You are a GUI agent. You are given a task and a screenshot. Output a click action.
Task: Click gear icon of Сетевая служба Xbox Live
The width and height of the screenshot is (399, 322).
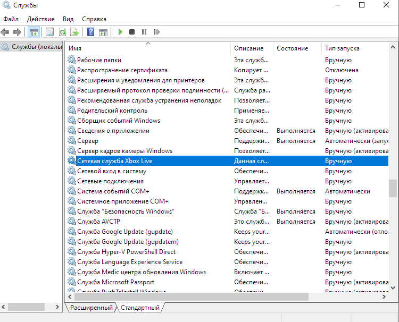coord(72,160)
